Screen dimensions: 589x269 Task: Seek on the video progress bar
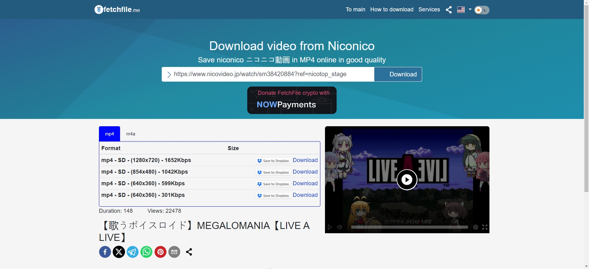click(410, 227)
